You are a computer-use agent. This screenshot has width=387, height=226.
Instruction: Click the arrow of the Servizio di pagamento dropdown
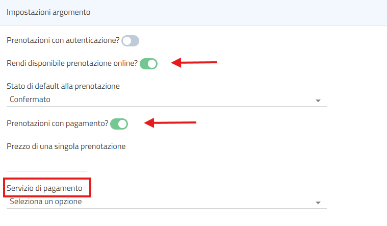318,203
